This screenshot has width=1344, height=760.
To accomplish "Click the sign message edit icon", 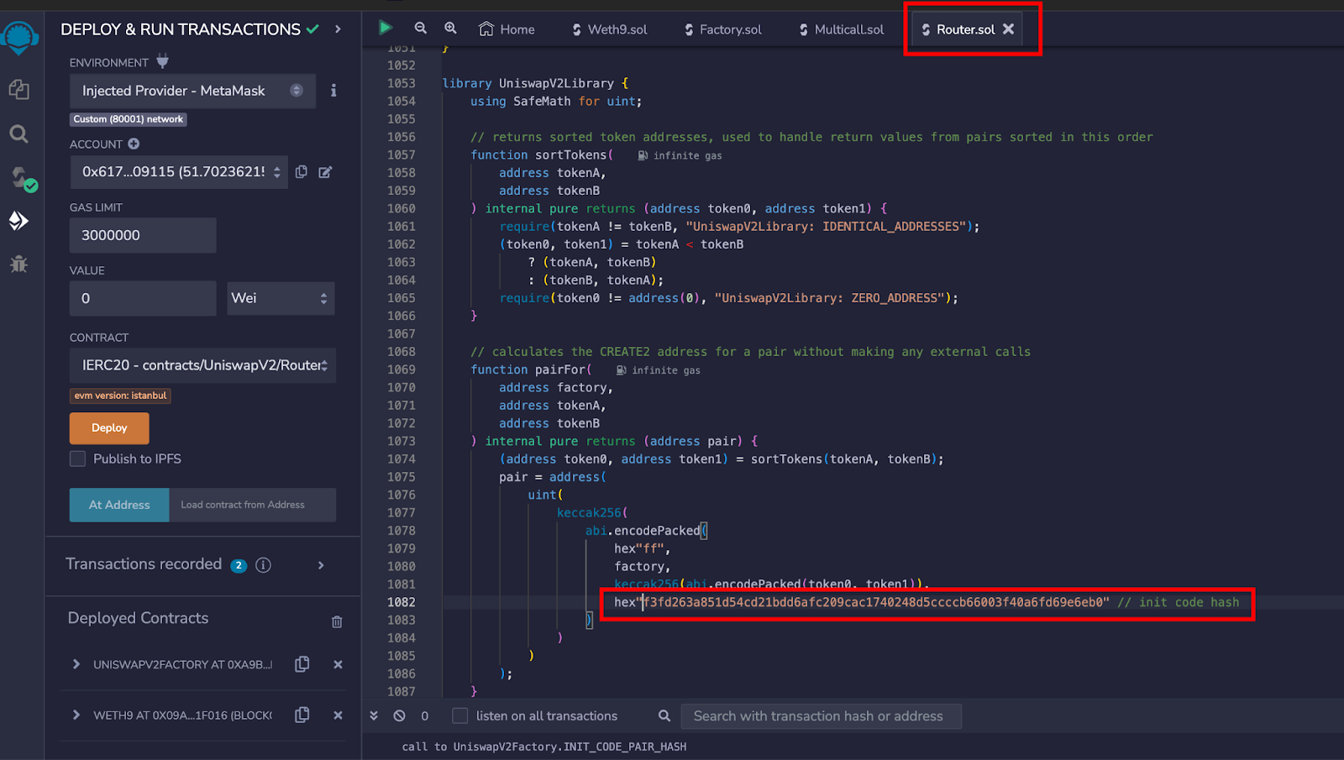I will click(x=326, y=171).
